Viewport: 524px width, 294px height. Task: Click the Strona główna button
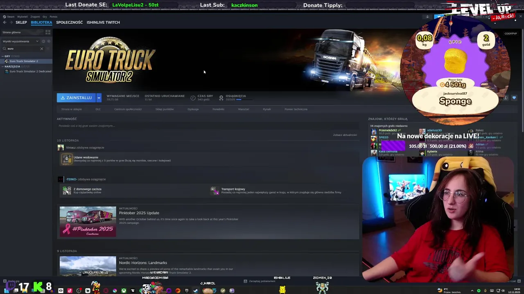22,32
